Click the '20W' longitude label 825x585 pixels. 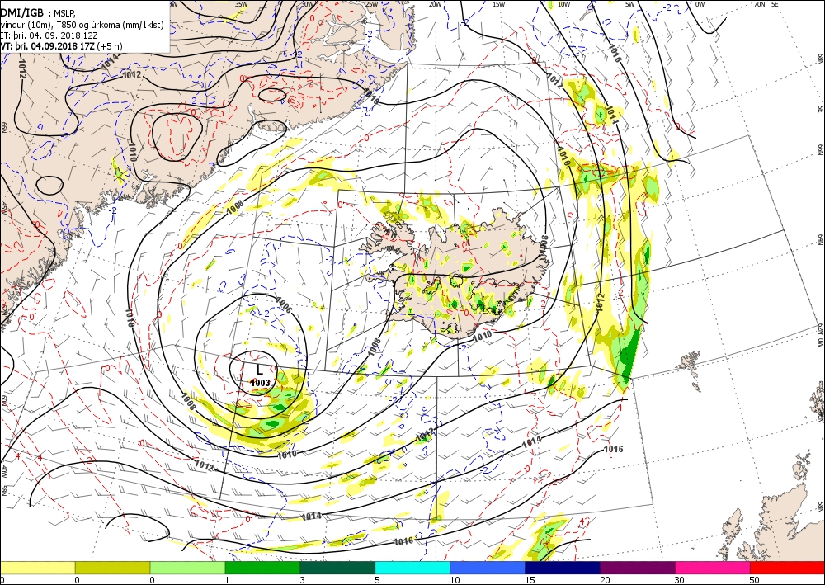click(x=435, y=4)
